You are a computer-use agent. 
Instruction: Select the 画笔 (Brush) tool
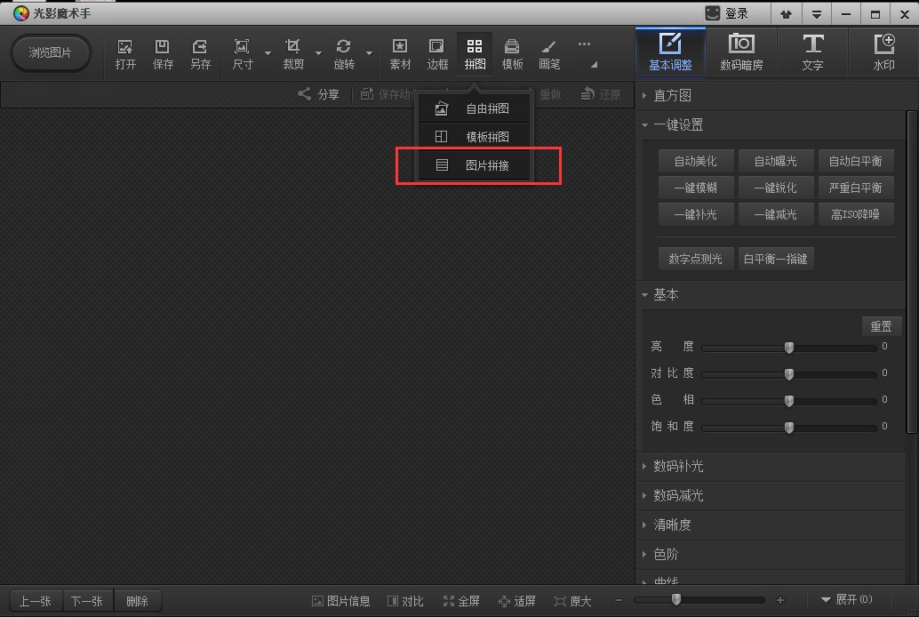[549, 53]
